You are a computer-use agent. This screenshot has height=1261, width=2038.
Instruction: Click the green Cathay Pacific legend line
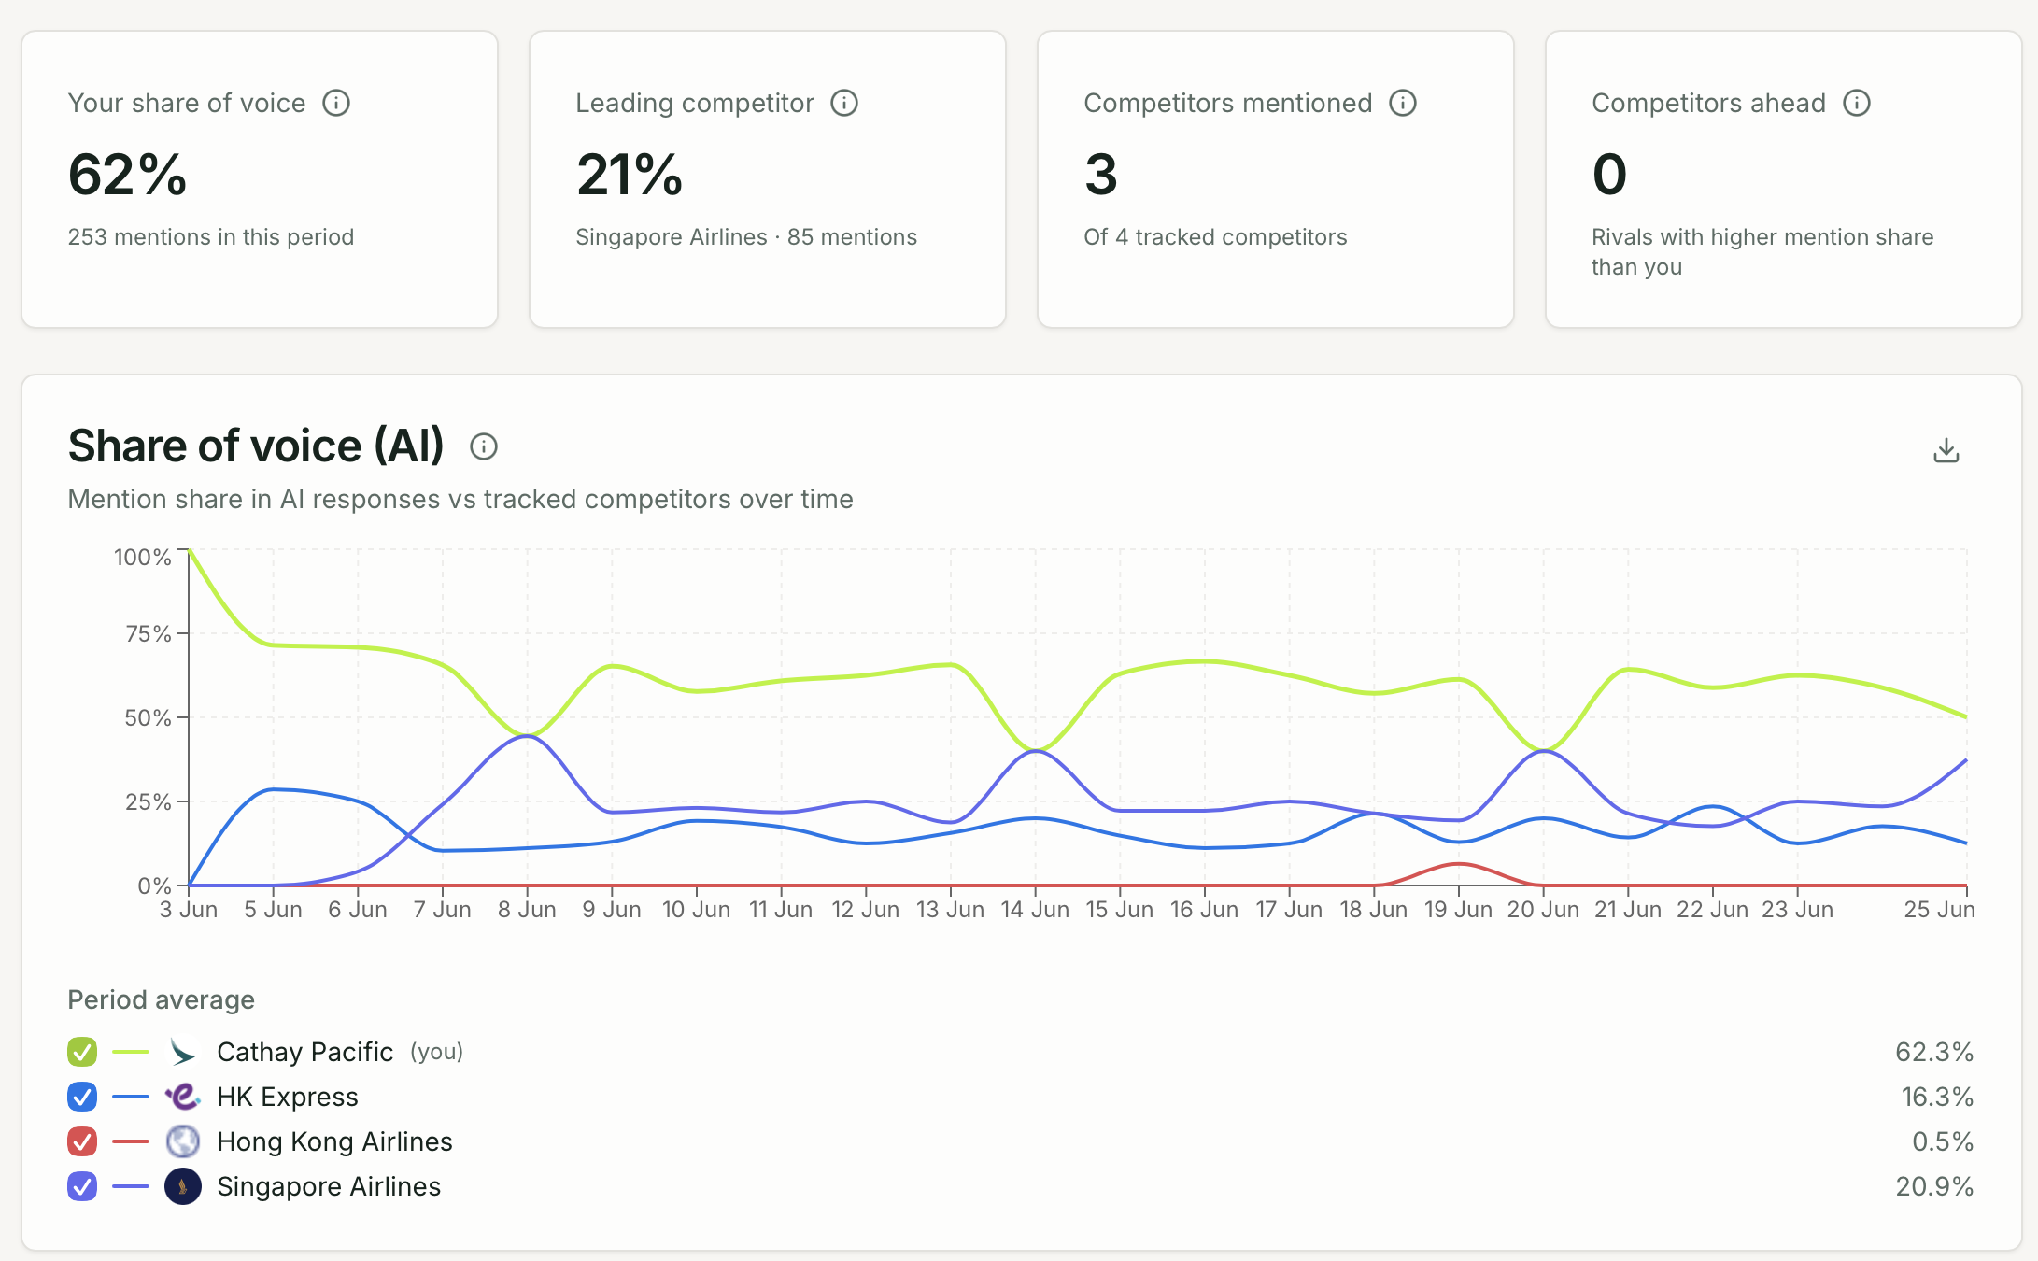131,1052
